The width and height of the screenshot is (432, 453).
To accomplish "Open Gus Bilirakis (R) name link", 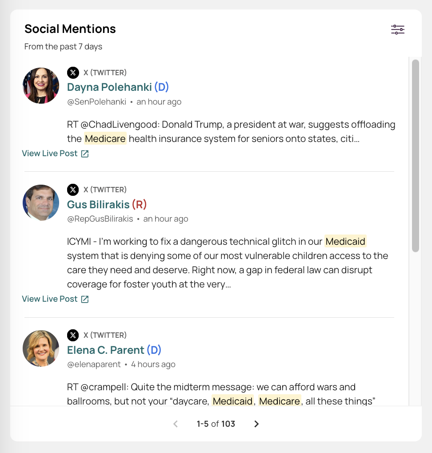I will click(x=107, y=204).
